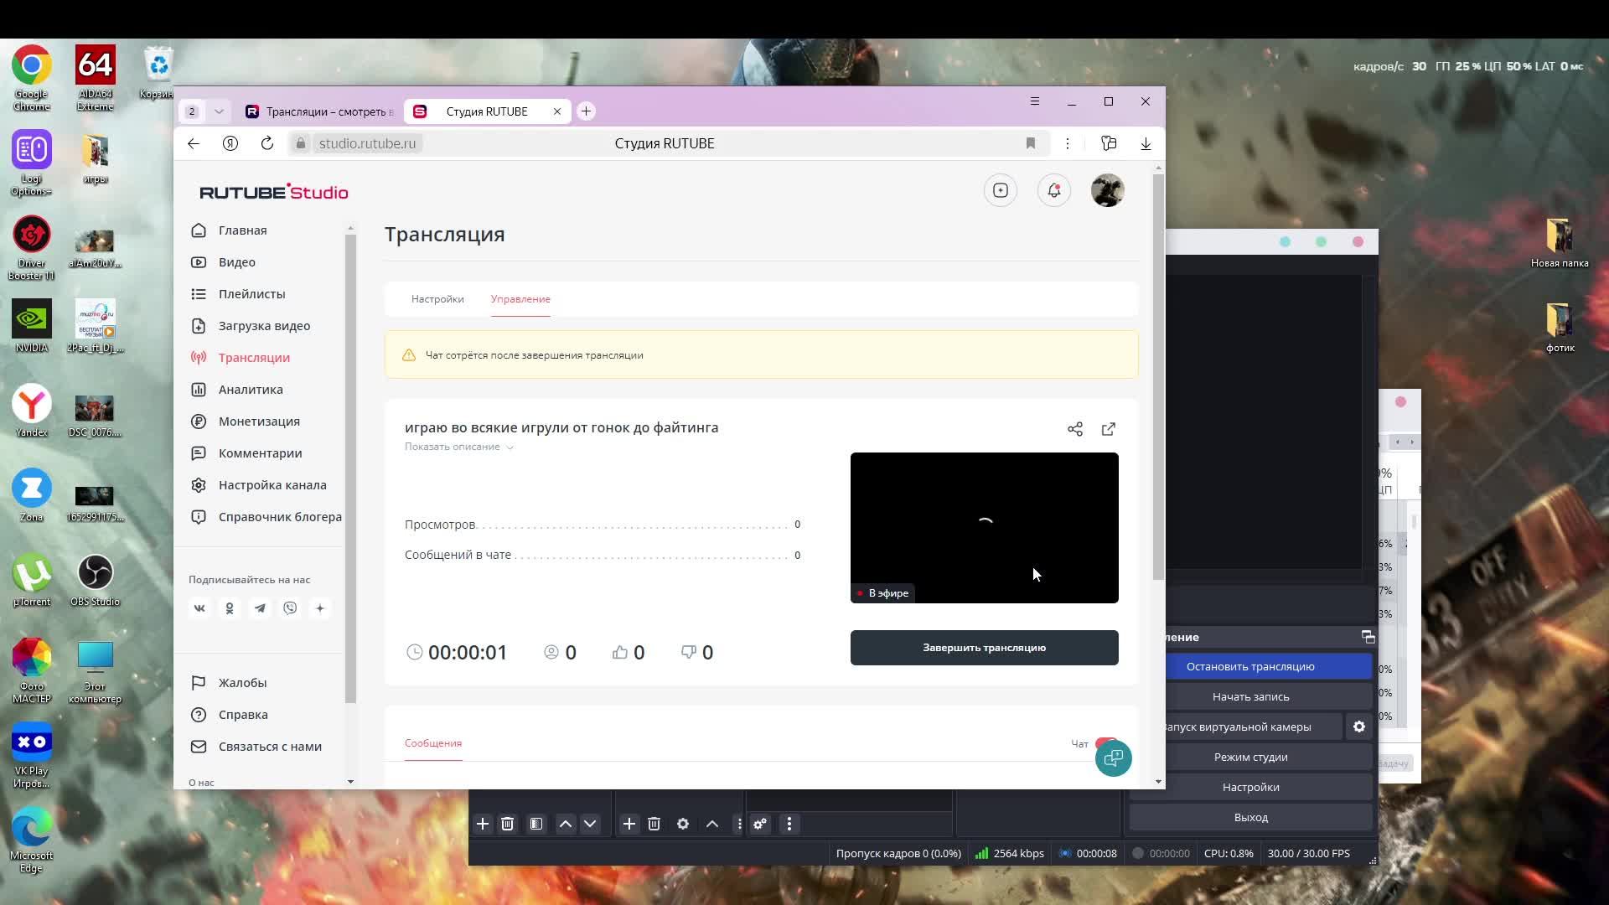
Task: Switch to the Трансляции – смотреть browser tab
Action: [x=319, y=111]
